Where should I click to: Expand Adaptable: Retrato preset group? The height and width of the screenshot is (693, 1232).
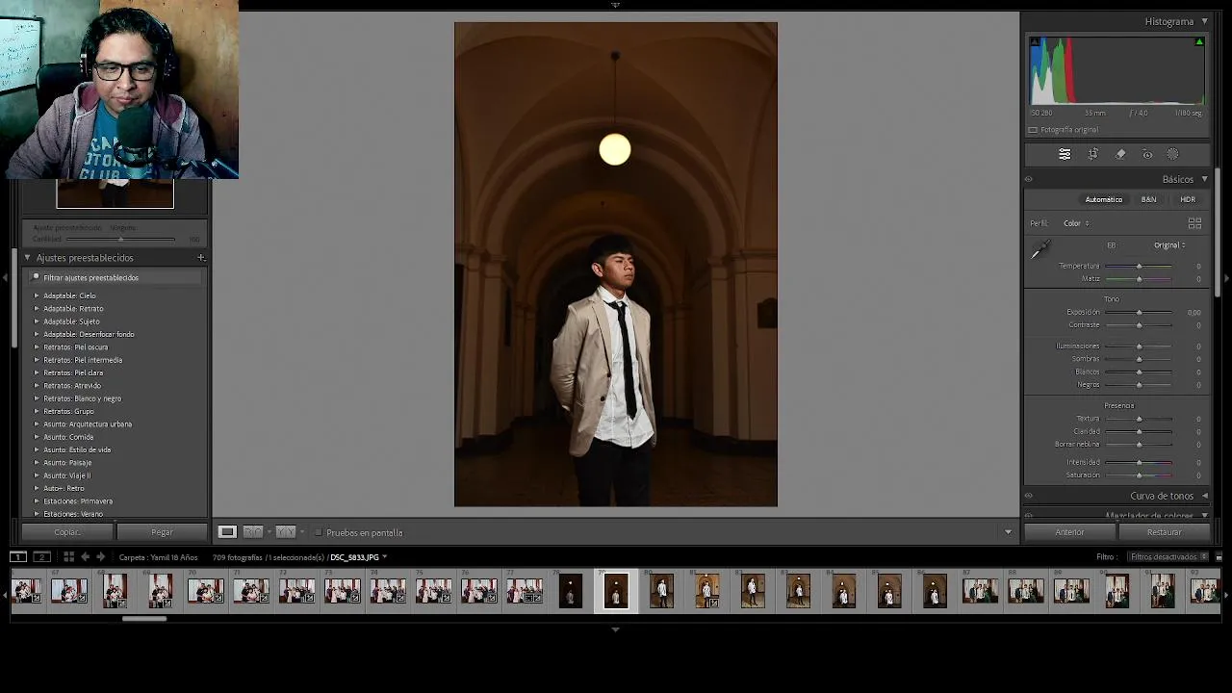[37, 308]
